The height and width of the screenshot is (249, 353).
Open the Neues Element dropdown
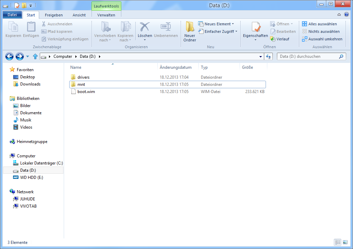[x=216, y=24]
